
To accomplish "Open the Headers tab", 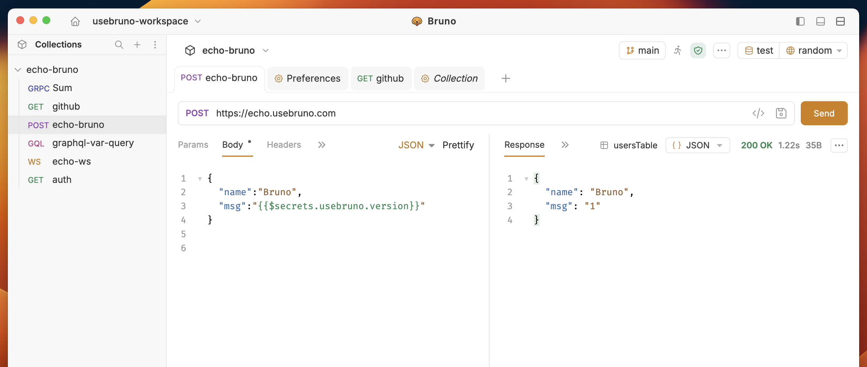I will click(284, 145).
